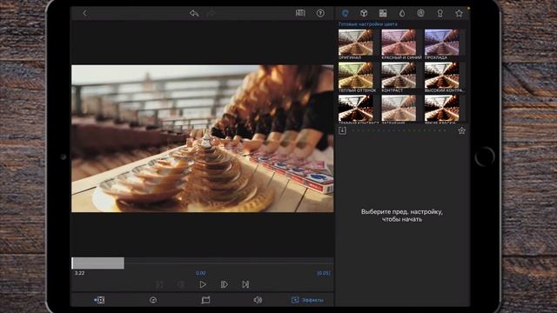Open the blur droplet tab

[402, 13]
